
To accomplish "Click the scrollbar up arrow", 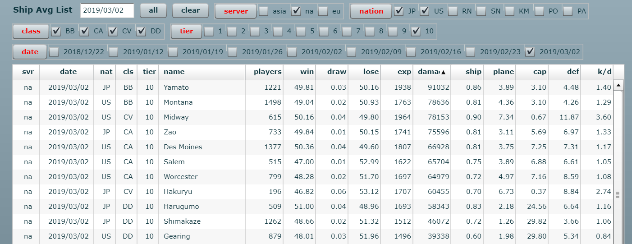I will [x=618, y=85].
